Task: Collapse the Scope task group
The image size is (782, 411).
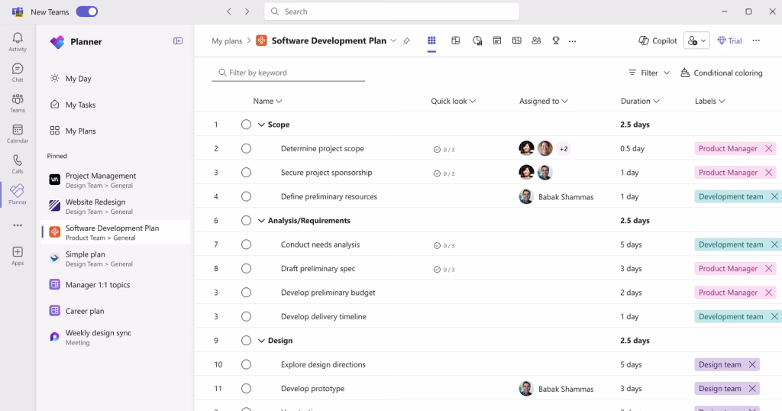Action: click(x=261, y=125)
